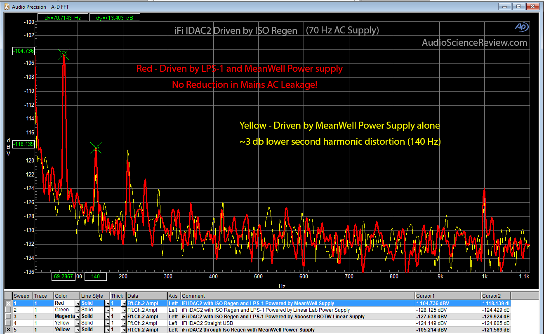This screenshot has height=334, width=544.
Task: Click the Color column header
Action: tap(67, 296)
